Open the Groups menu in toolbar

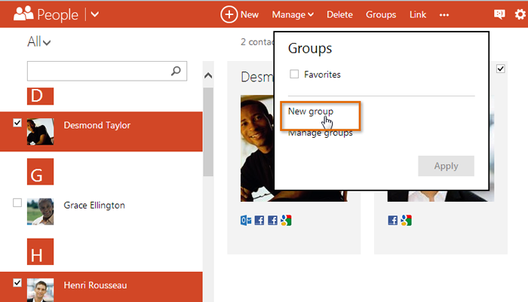(x=381, y=15)
